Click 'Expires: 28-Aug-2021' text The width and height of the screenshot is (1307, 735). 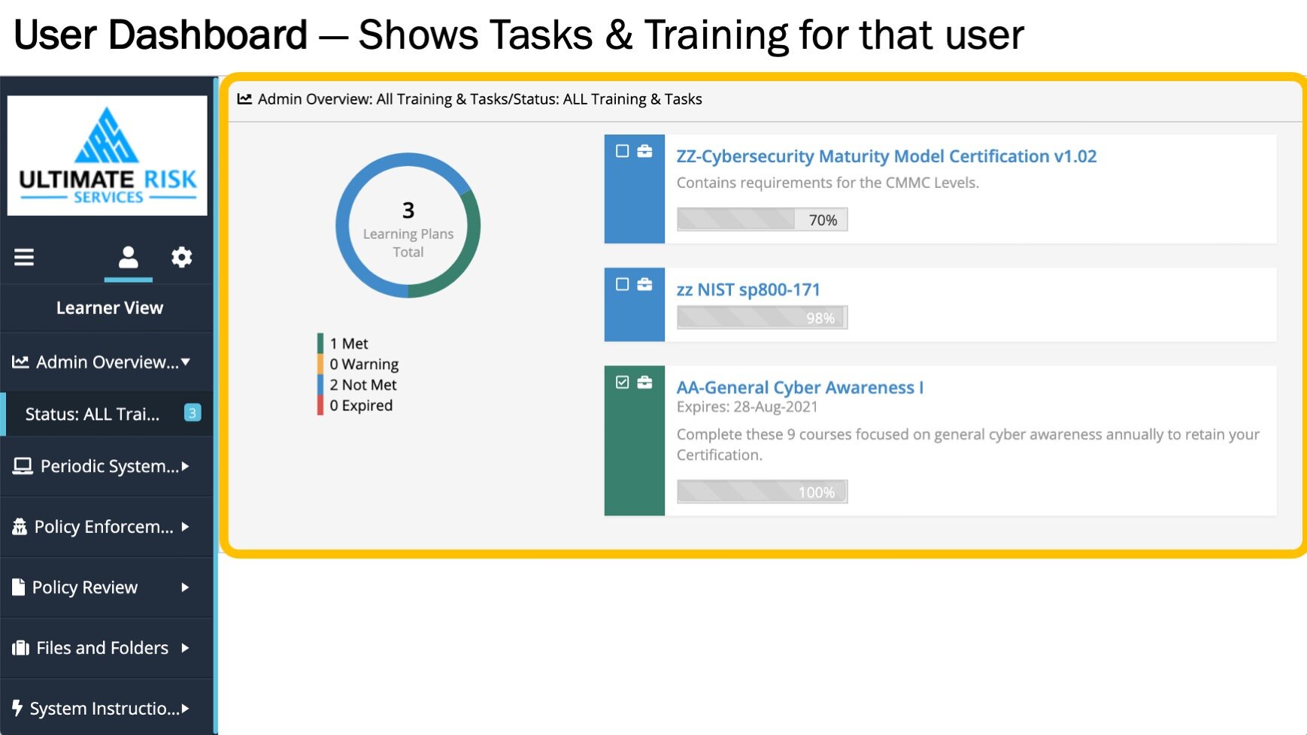pos(747,407)
